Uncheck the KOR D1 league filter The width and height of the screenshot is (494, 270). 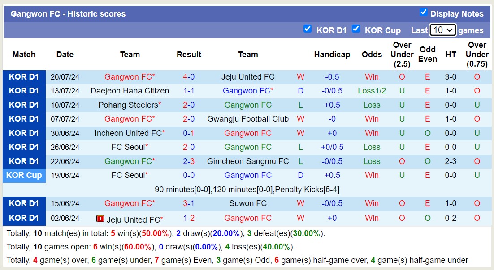click(308, 29)
